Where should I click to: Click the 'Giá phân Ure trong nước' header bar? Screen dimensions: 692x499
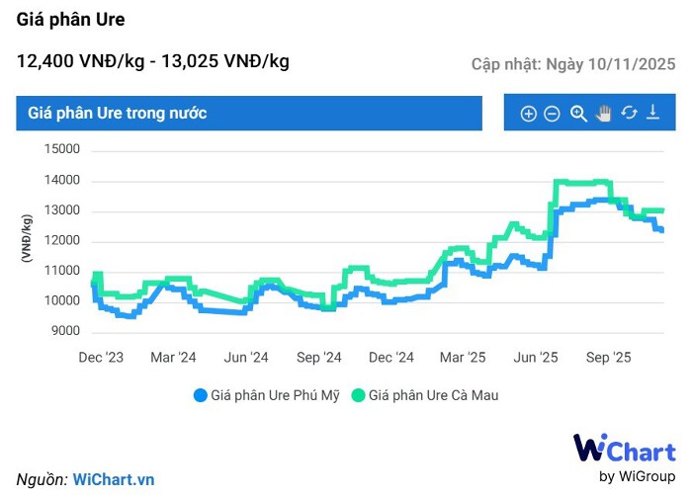coord(248,114)
